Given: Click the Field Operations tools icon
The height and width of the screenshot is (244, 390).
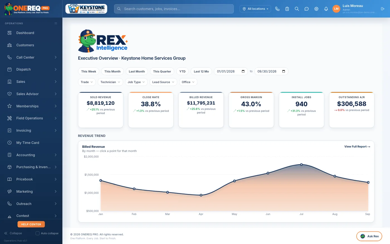Looking at the screenshot, I should (9, 118).
